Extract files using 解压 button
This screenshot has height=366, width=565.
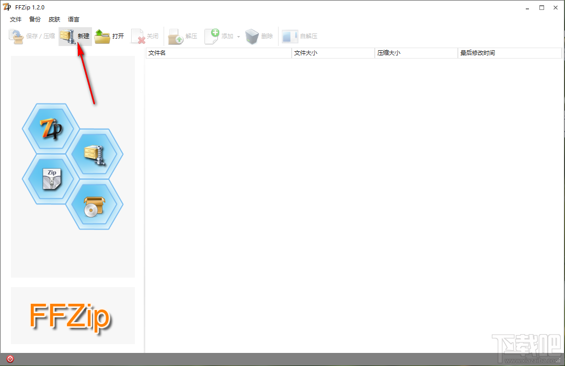coord(183,37)
